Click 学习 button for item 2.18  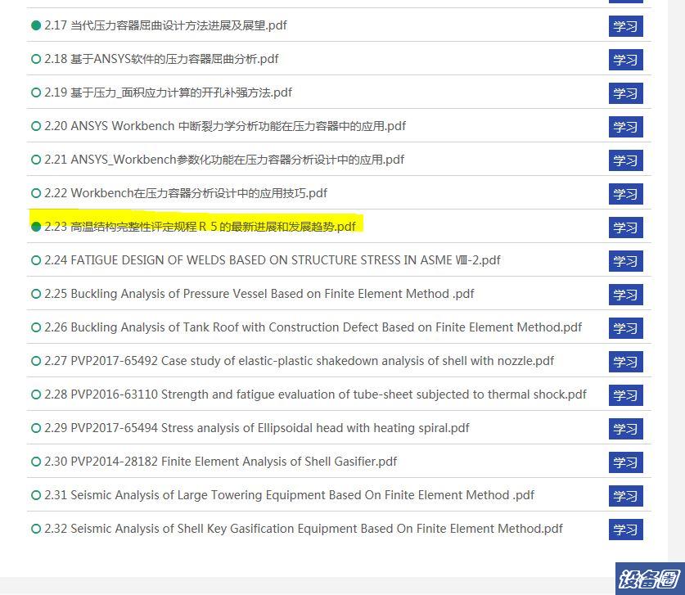pyautogui.click(x=625, y=60)
